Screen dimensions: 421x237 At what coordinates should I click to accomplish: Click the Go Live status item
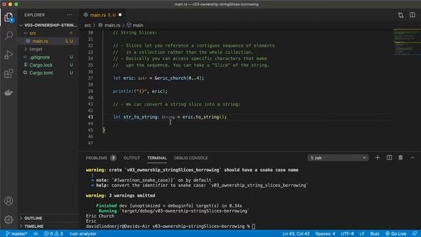coord(396,234)
